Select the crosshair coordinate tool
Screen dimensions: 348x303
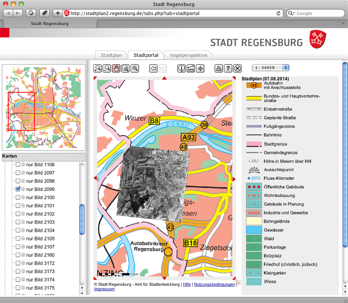(200, 69)
